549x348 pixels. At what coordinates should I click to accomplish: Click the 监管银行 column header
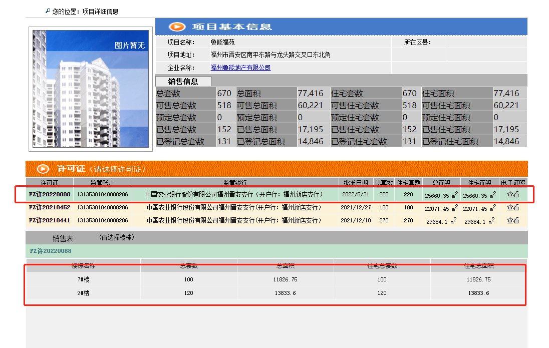233,182
